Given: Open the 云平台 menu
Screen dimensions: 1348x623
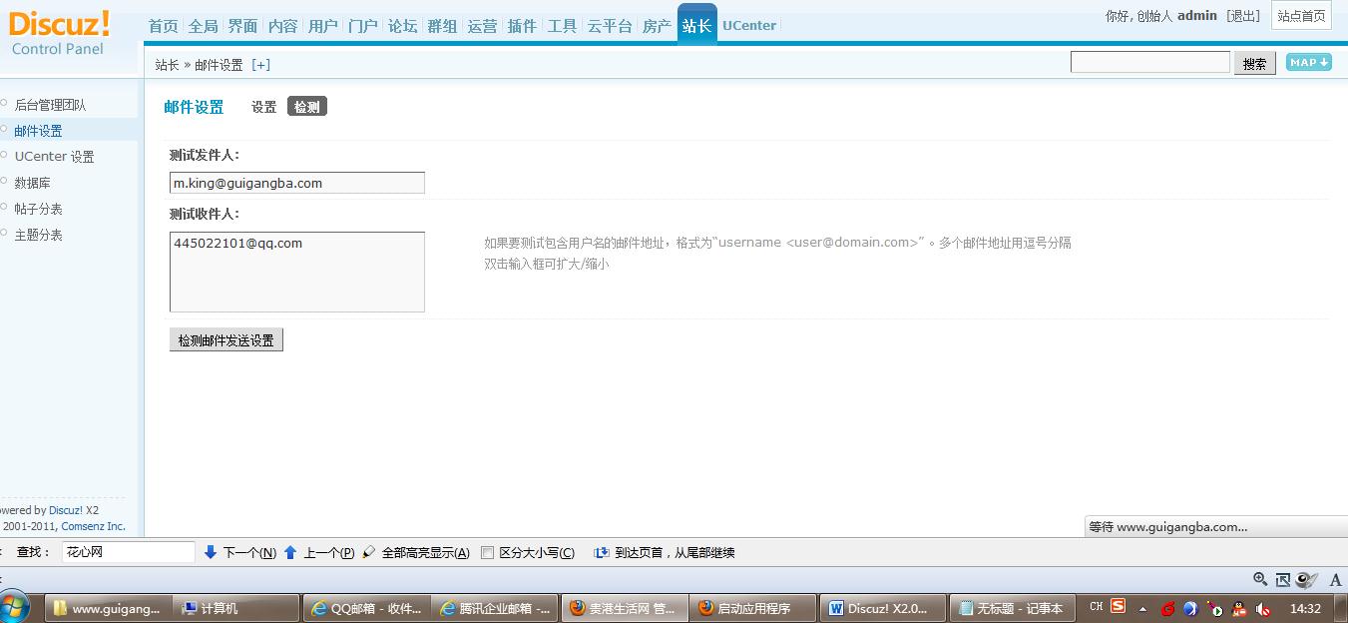Looking at the screenshot, I should [610, 26].
